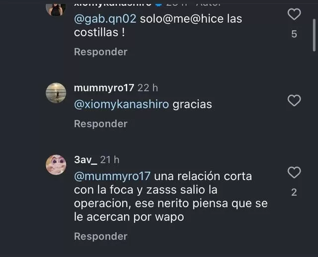View the 2 likes on 3av_'s comment
Image resolution: width=318 pixels, height=257 pixels.
tap(294, 193)
